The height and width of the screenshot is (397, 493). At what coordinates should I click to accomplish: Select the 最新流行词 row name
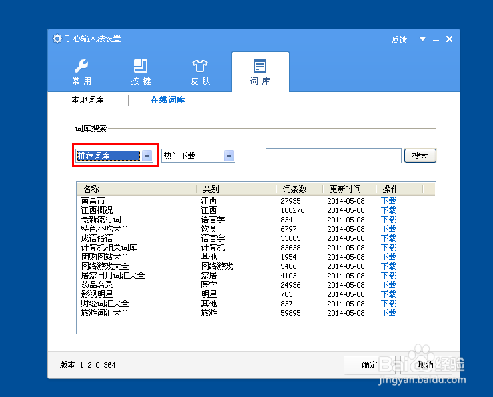point(101,220)
